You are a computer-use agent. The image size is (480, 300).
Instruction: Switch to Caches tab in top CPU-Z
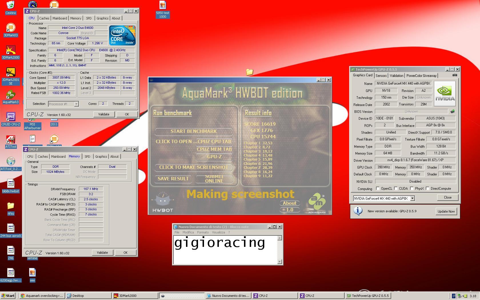tap(44, 18)
